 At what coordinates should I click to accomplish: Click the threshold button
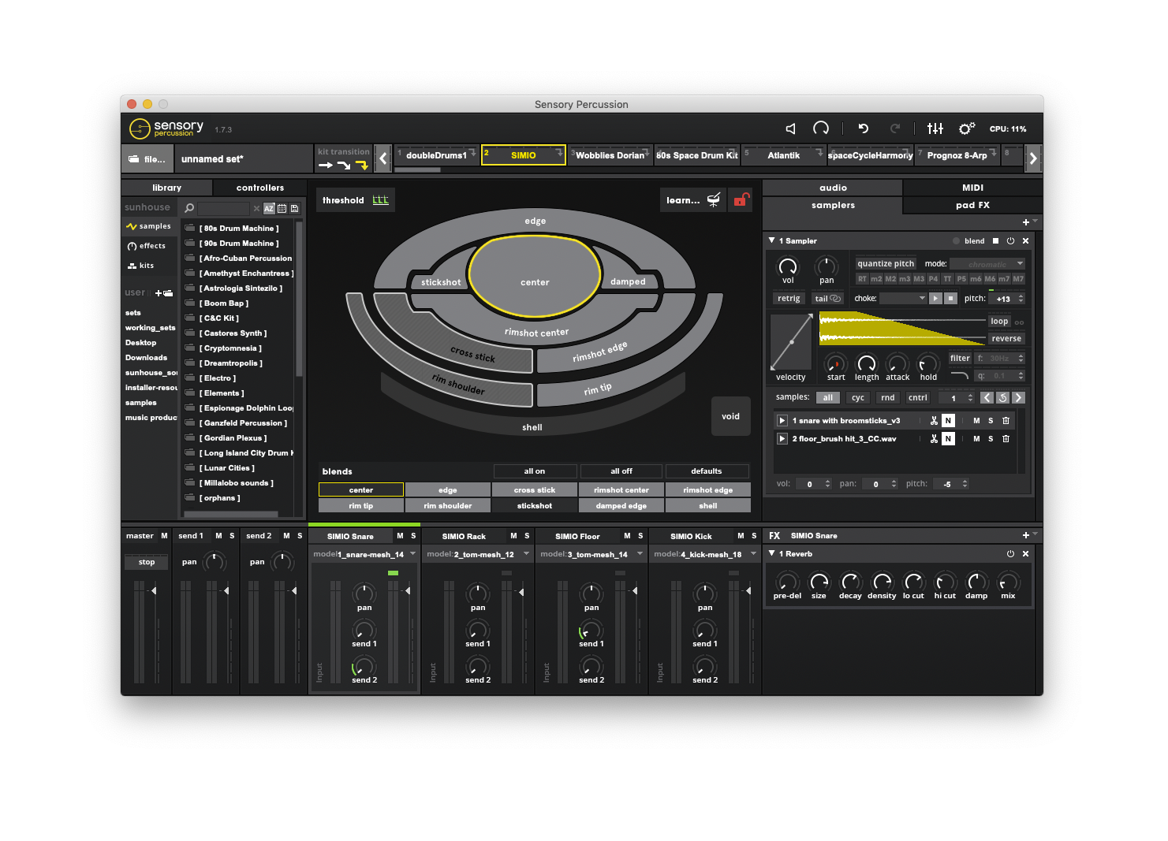coord(354,200)
